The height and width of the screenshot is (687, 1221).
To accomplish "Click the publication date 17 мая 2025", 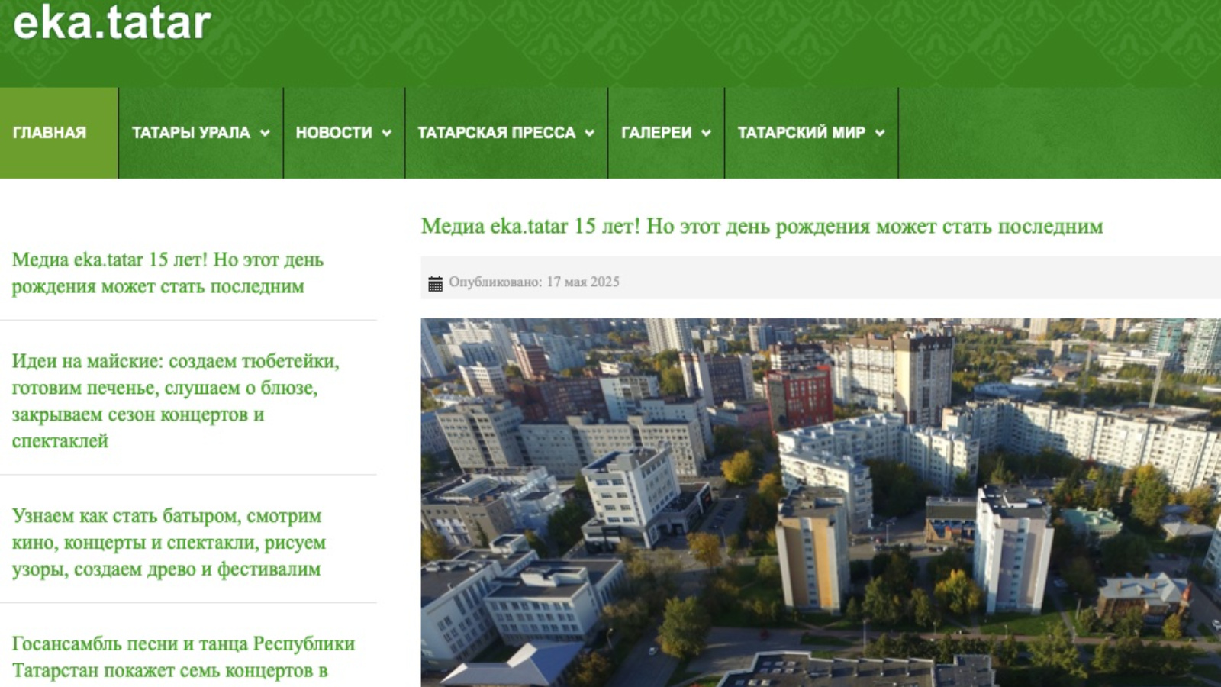I will coord(582,282).
